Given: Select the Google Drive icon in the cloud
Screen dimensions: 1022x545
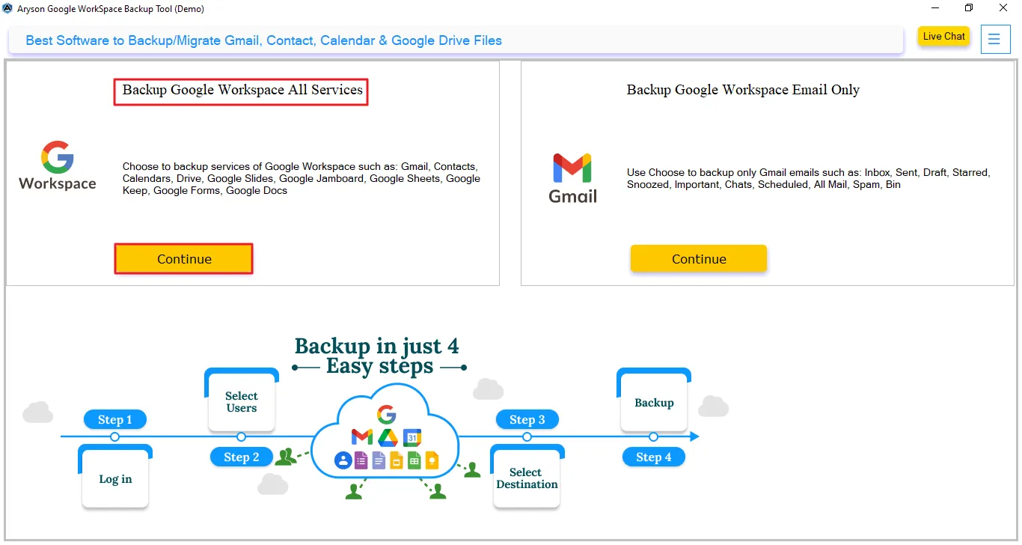Looking at the screenshot, I should pyautogui.click(x=388, y=437).
